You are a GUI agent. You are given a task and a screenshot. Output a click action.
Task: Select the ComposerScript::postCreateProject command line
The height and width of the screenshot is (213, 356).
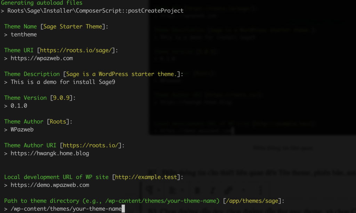(x=92, y=11)
